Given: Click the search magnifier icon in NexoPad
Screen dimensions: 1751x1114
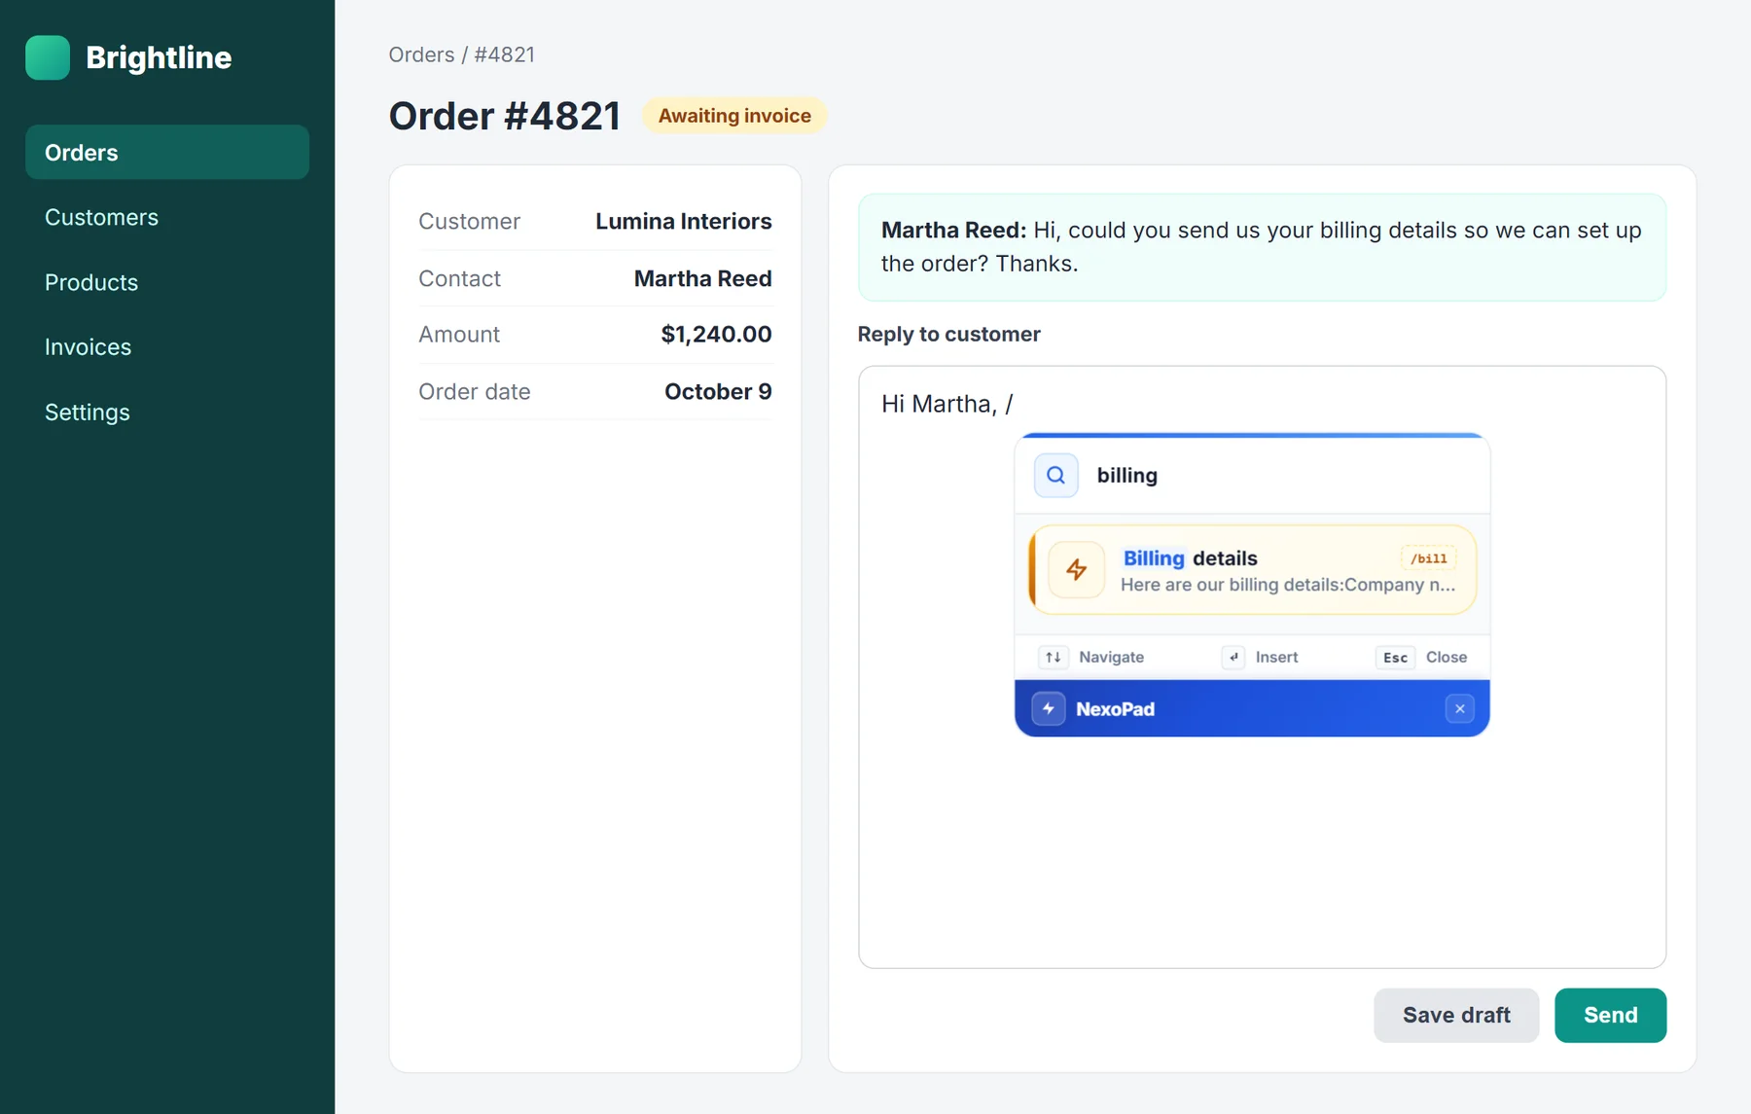Looking at the screenshot, I should [1055, 476].
